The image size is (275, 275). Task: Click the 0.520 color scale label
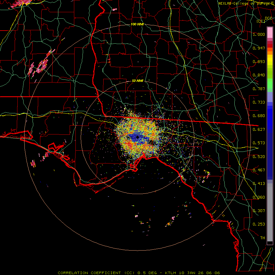(x=259, y=157)
